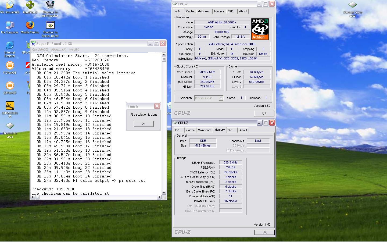
Task: Click the Core Voltage 1.616 V field
Action: (240, 37)
